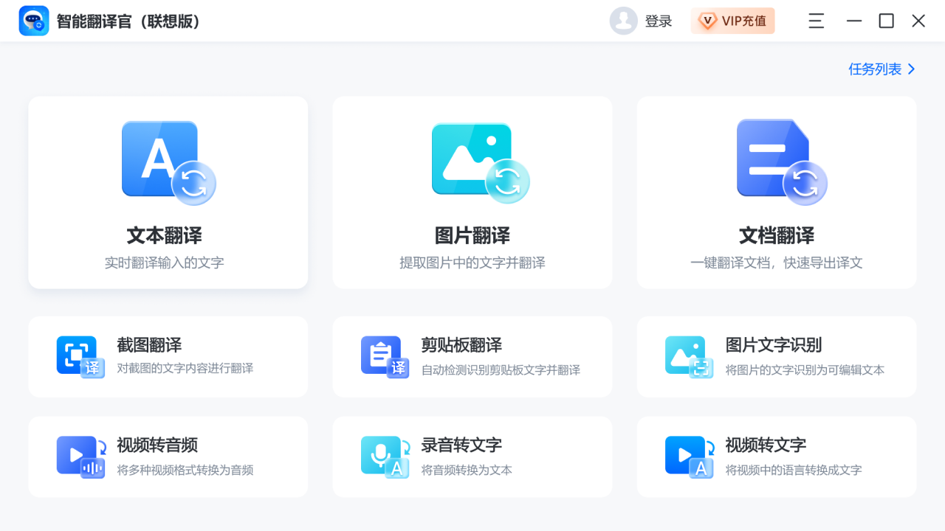Open VIP充值 to recharge membership

733,21
